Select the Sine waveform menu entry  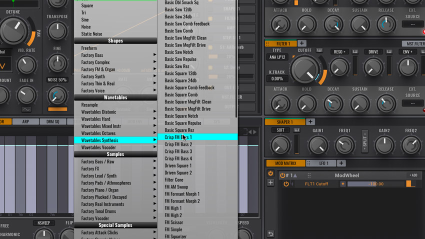pos(115,20)
